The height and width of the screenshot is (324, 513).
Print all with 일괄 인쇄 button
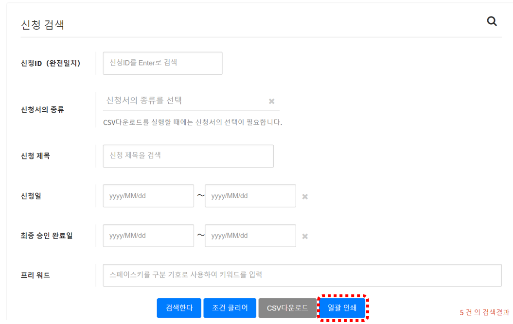tap(342, 308)
